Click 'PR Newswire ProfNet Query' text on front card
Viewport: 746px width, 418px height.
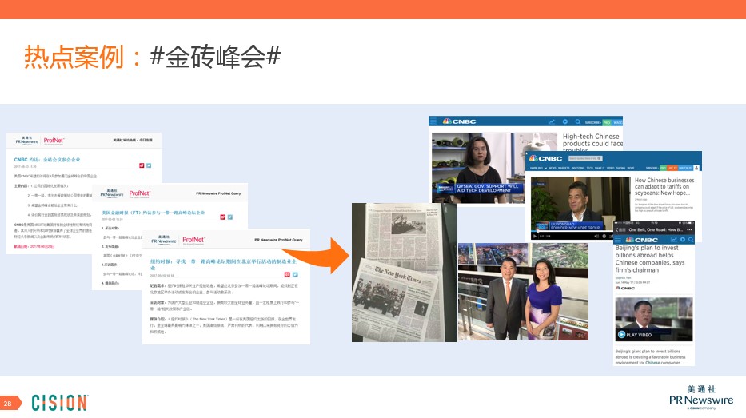coord(278,240)
